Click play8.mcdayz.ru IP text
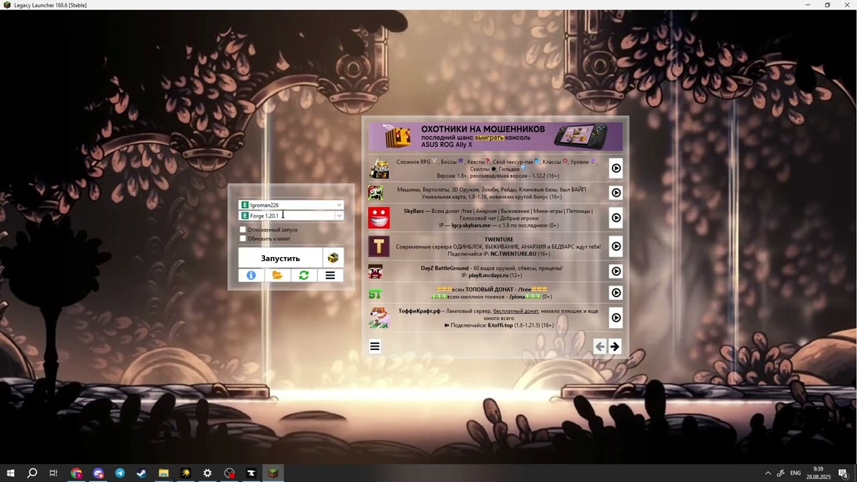 pyautogui.click(x=489, y=275)
